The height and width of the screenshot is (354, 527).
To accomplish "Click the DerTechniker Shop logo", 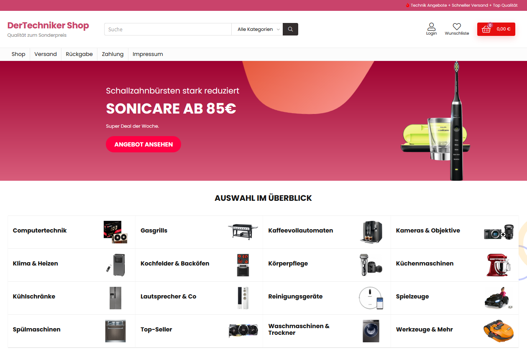I will [x=48, y=25].
